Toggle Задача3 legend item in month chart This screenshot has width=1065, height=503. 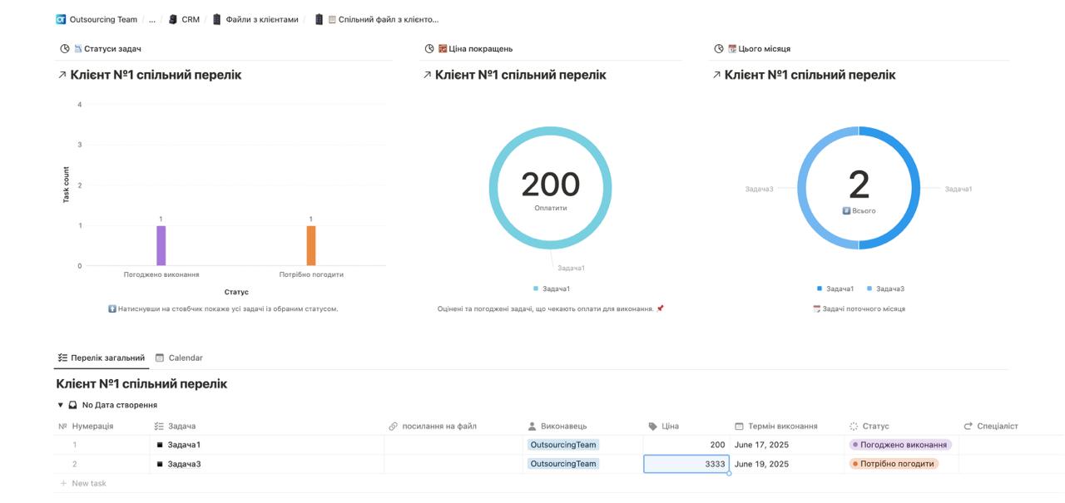885,289
